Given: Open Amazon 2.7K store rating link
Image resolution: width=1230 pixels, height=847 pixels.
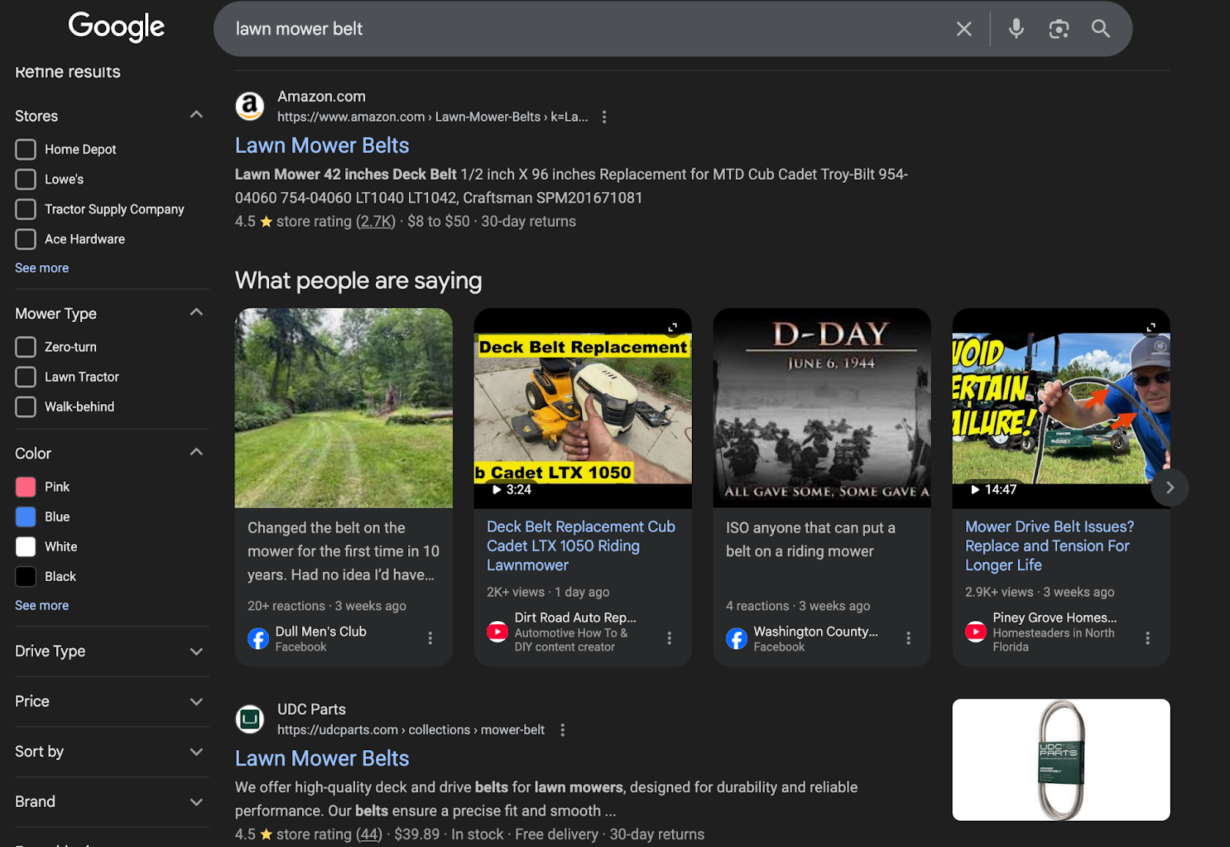Looking at the screenshot, I should tap(376, 221).
